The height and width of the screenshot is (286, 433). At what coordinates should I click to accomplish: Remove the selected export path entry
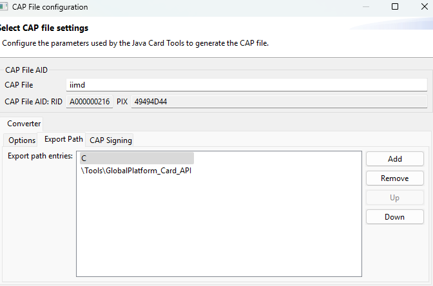coord(395,178)
